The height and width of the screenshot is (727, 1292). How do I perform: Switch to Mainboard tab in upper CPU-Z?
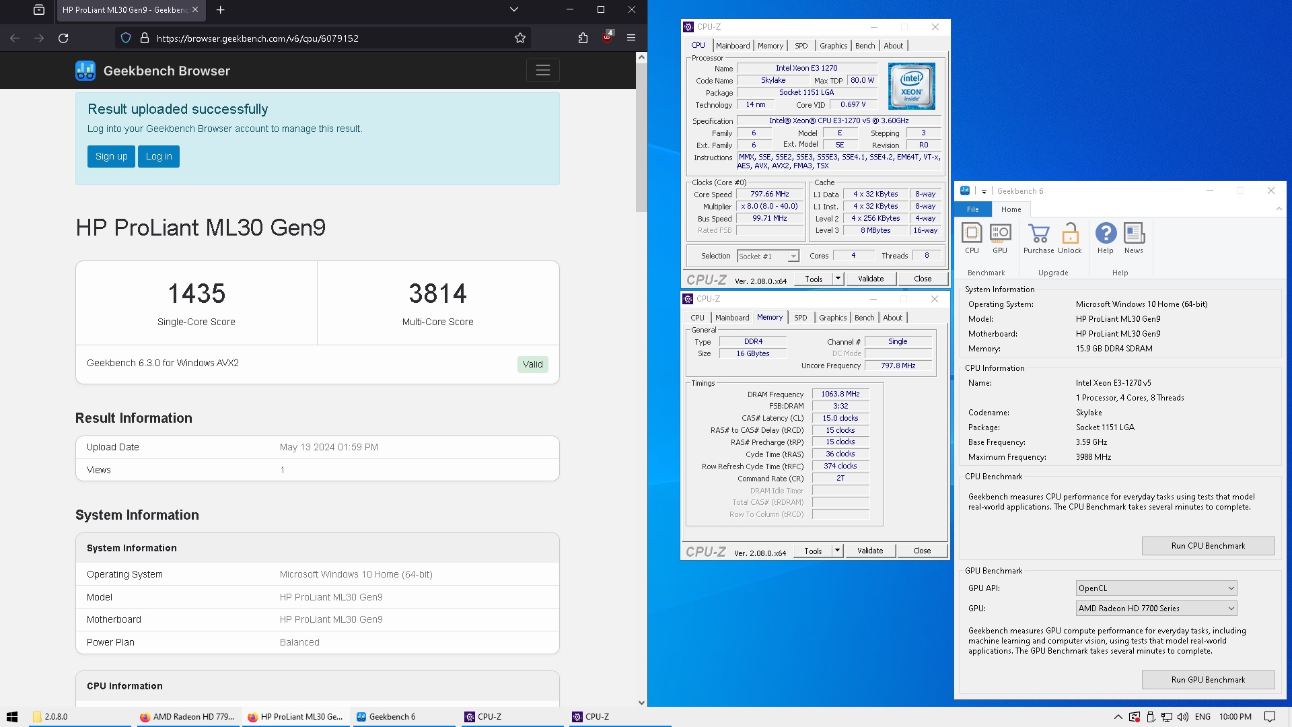click(733, 46)
